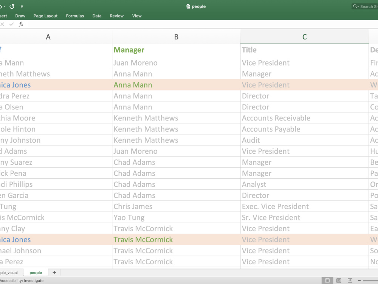
Task: Select the Accounts Payable cell
Action: pos(304,129)
